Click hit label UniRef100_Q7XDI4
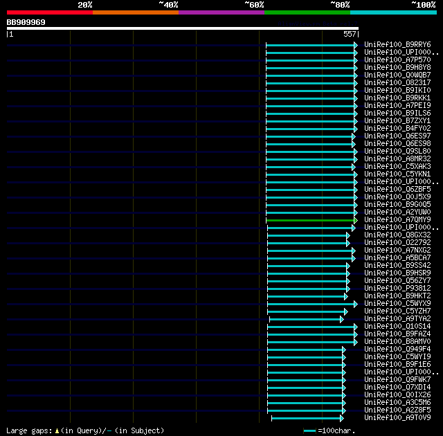Viewport: 443px width, 436px height. (397, 388)
